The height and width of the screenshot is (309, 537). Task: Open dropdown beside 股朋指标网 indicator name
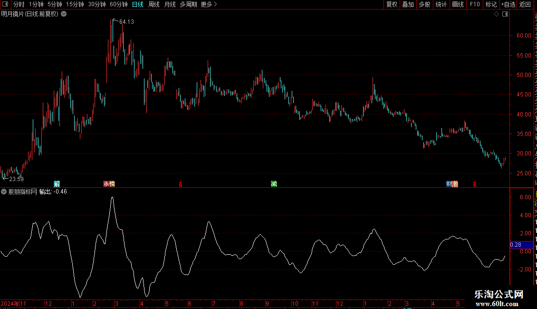pyautogui.click(x=4, y=192)
